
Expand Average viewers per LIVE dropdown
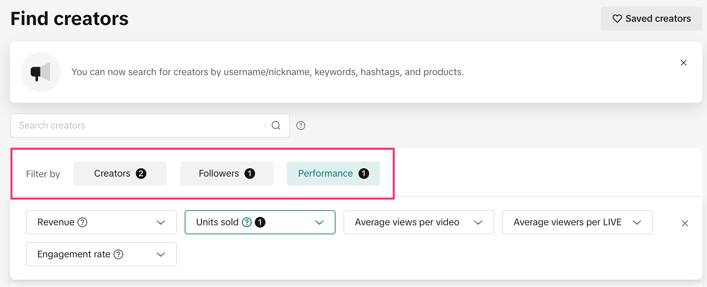(x=637, y=223)
